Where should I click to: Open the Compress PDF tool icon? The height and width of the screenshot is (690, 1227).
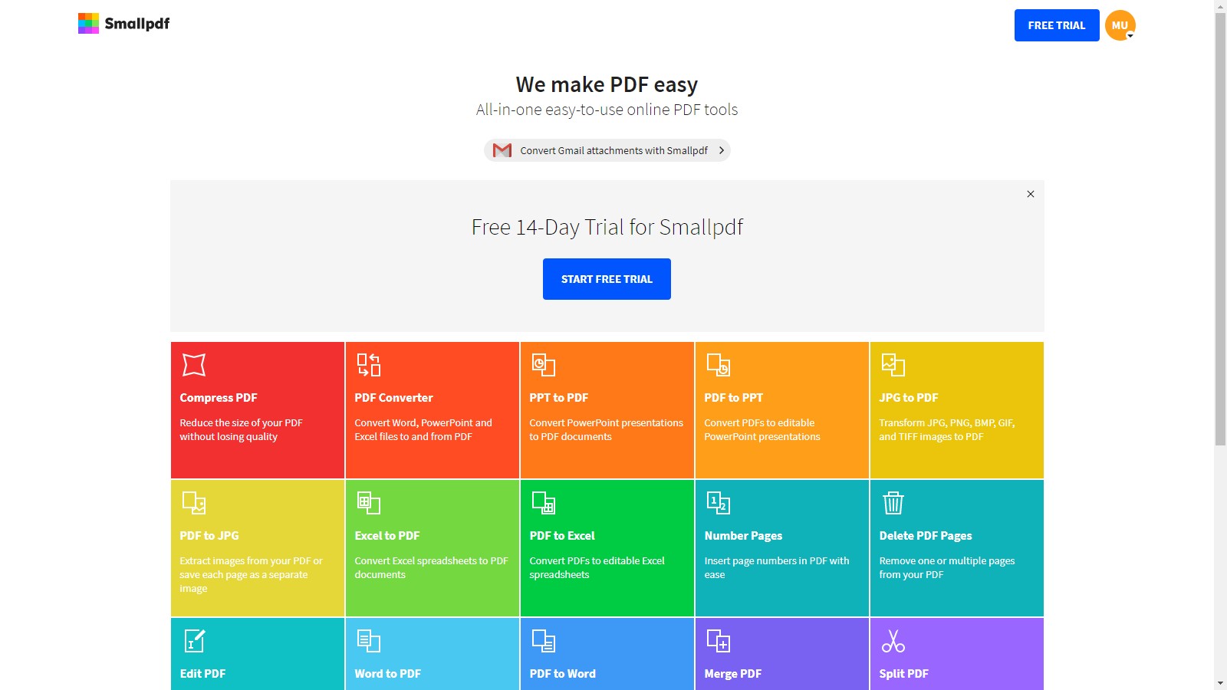click(194, 365)
